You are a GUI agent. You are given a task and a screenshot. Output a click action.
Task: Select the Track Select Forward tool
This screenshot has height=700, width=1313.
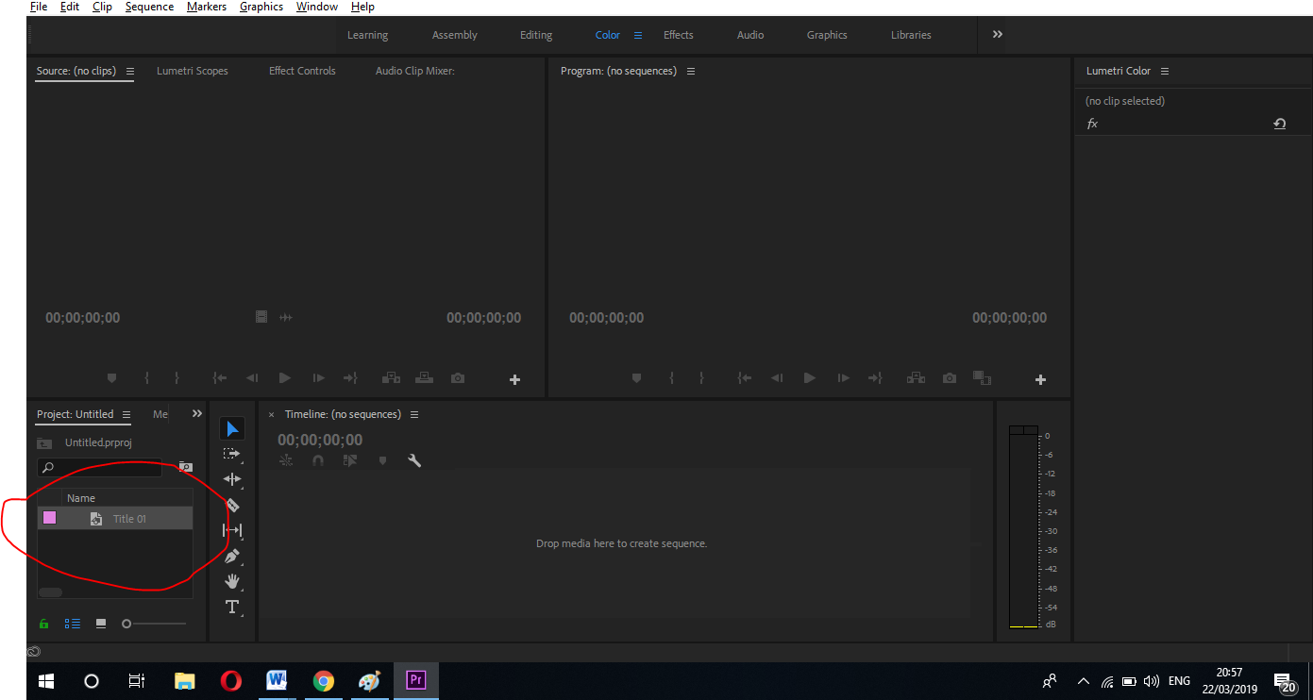pos(232,453)
